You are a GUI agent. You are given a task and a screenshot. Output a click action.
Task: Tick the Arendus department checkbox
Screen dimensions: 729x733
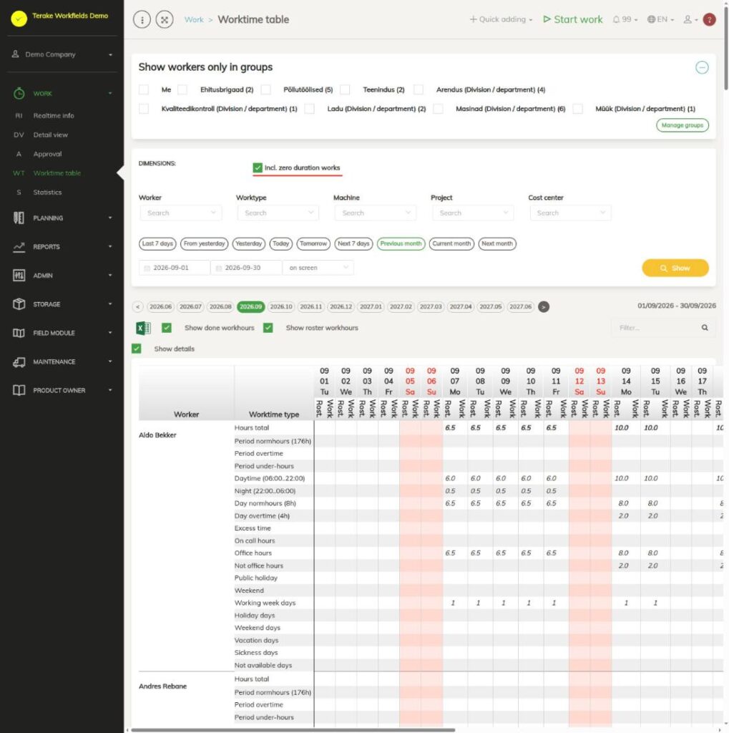[x=419, y=89]
